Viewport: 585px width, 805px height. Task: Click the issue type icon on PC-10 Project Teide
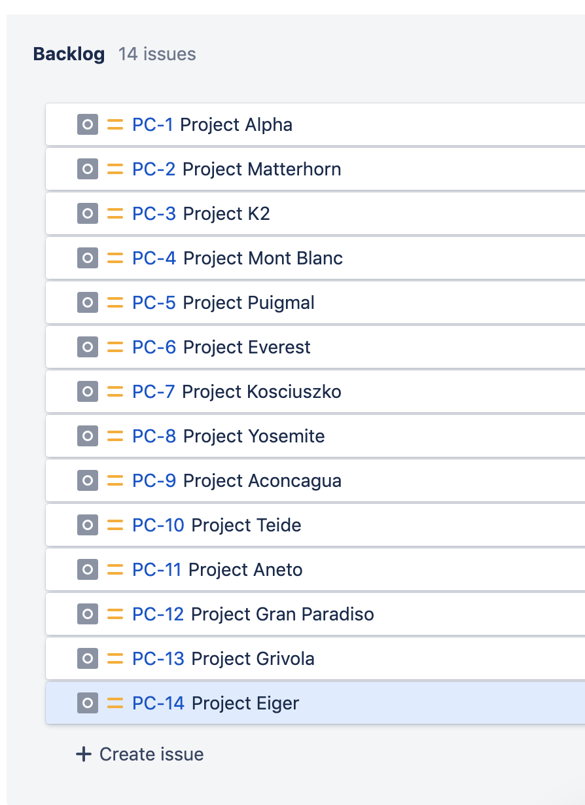coord(87,525)
